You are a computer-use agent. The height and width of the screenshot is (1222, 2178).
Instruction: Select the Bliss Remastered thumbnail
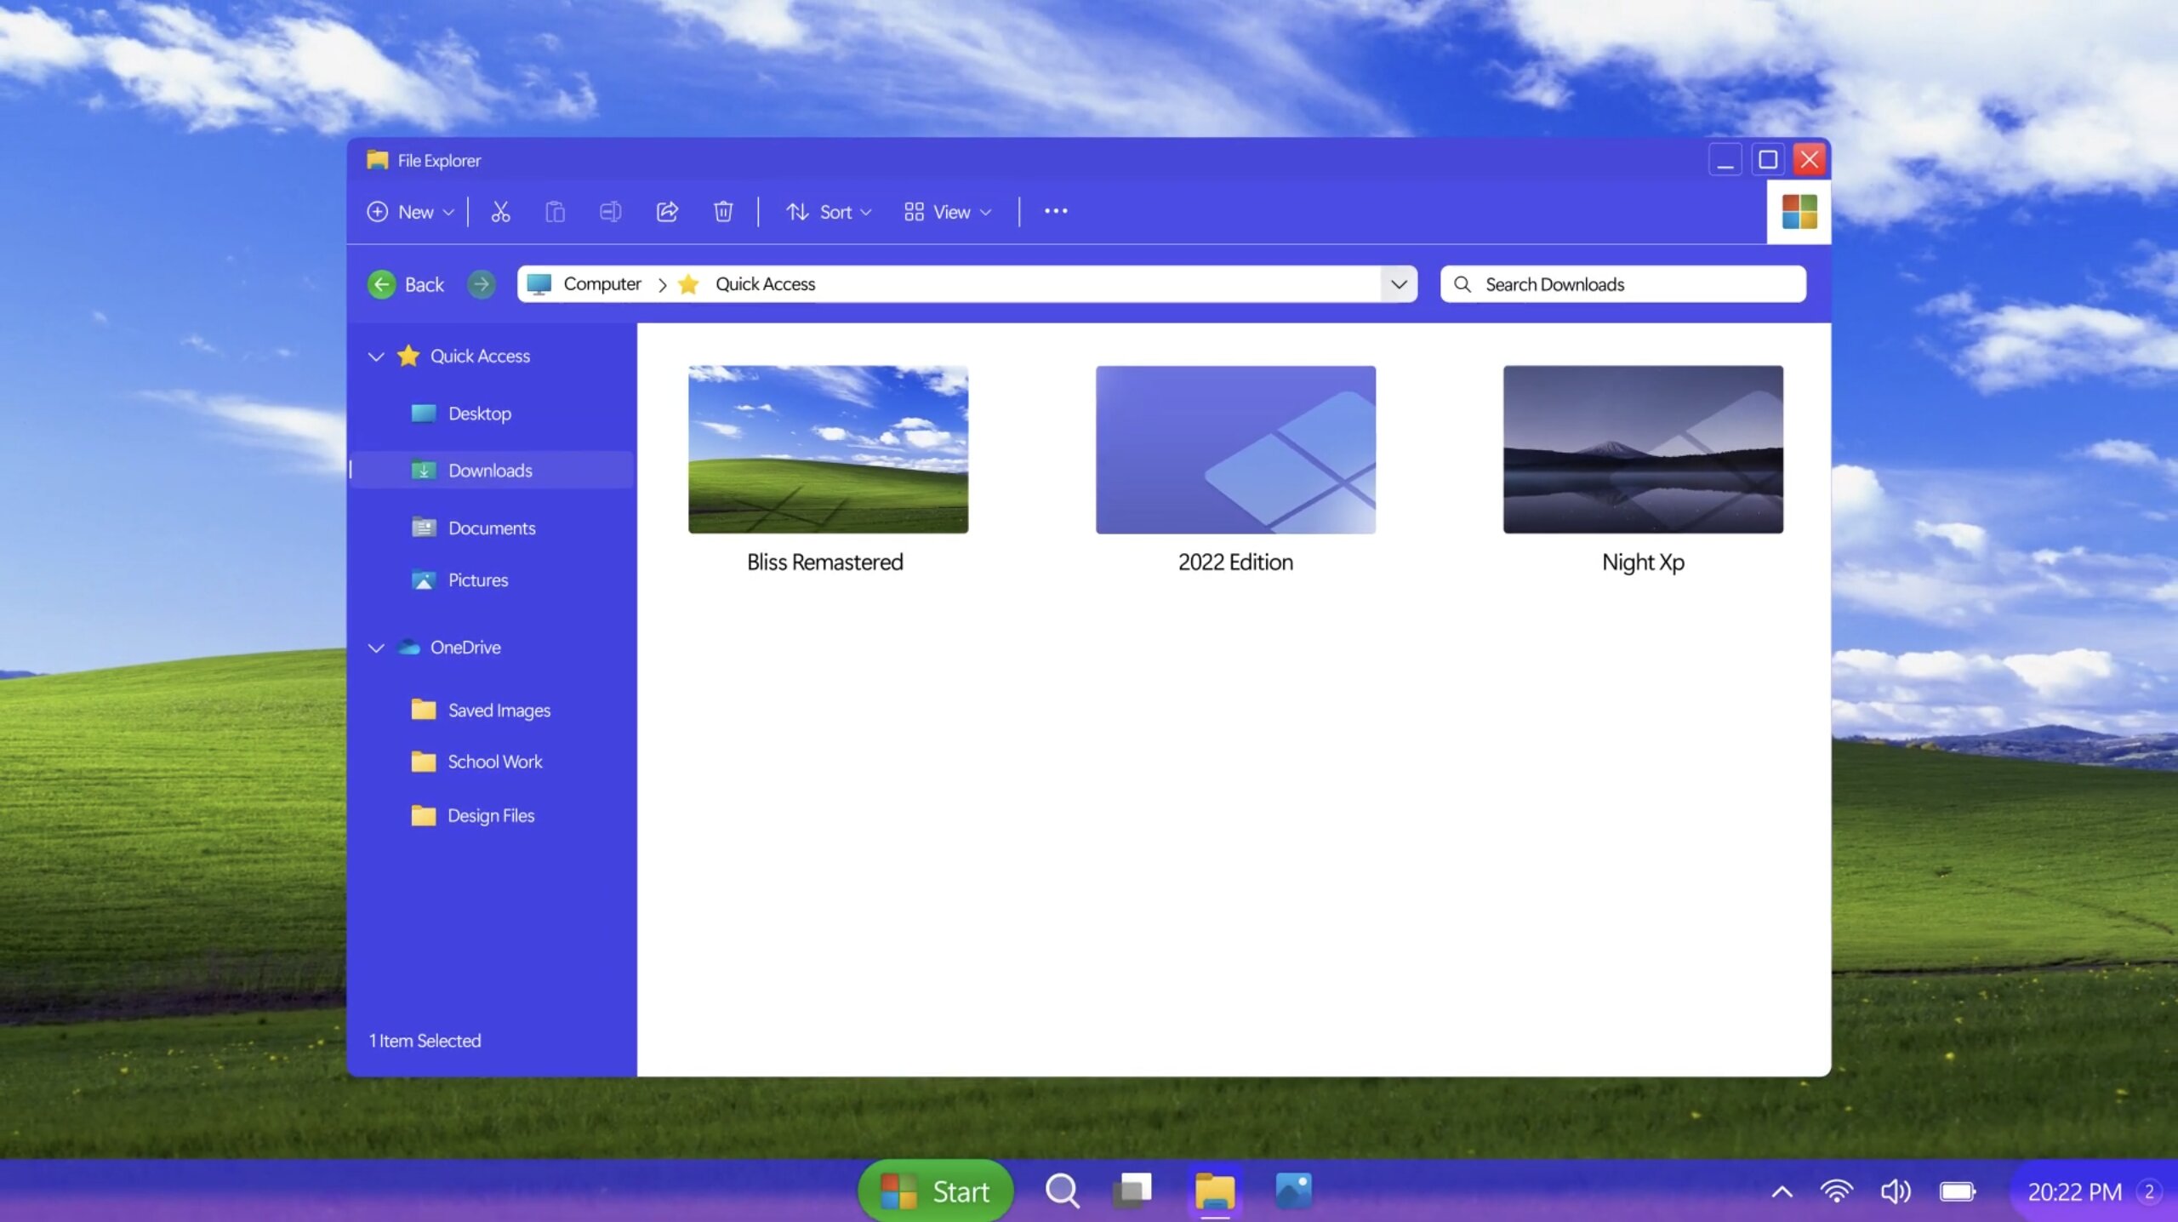coord(827,448)
